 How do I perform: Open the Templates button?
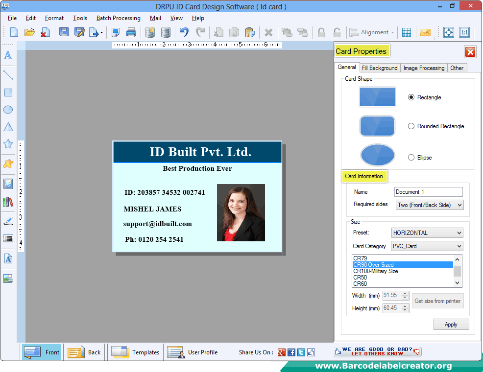point(136,352)
